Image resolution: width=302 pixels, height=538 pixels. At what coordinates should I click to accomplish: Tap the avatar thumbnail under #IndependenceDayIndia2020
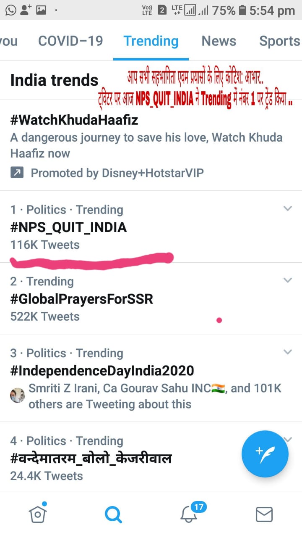pos(18,396)
